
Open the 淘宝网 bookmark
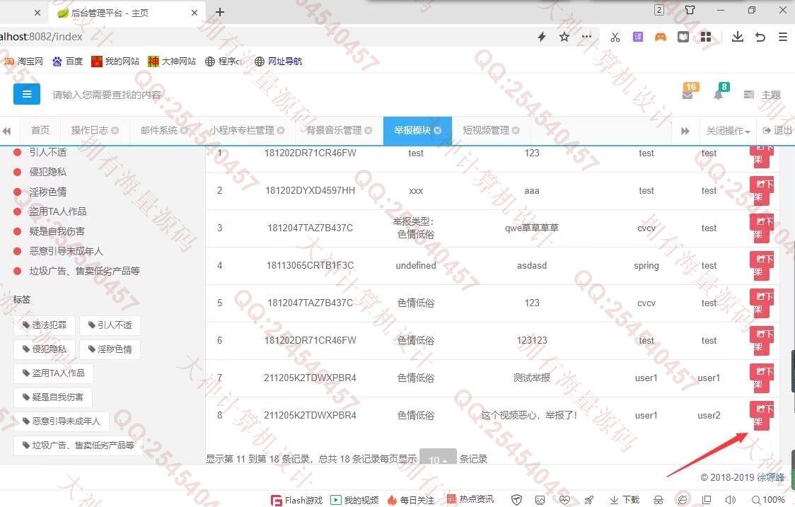point(24,62)
